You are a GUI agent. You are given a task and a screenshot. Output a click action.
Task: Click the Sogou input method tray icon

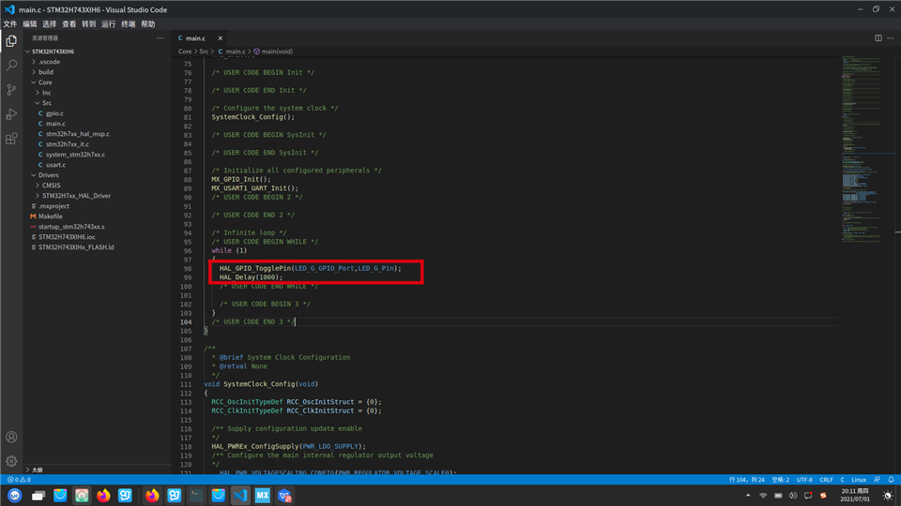823,496
